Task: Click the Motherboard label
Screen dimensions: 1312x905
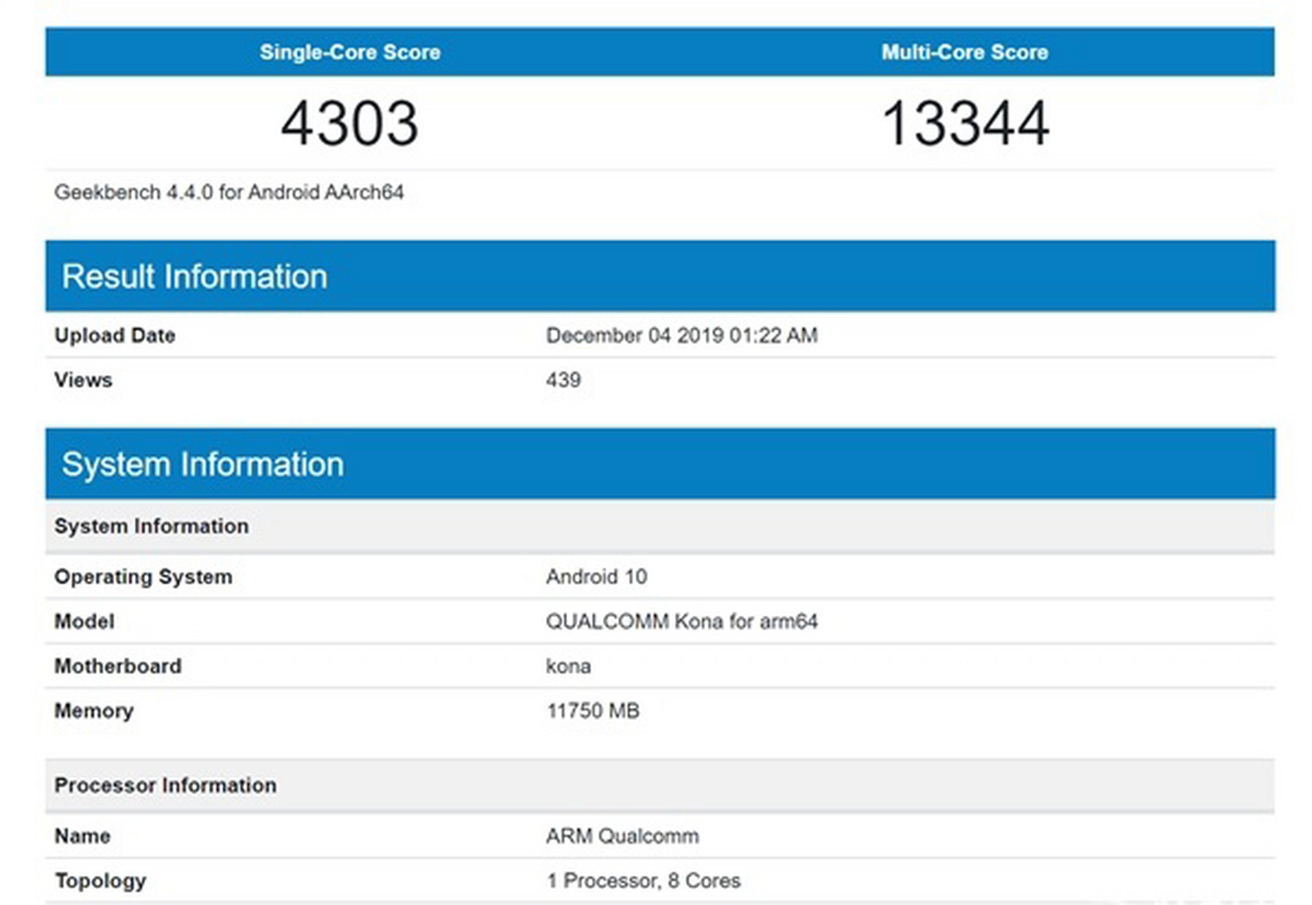Action: (x=118, y=666)
